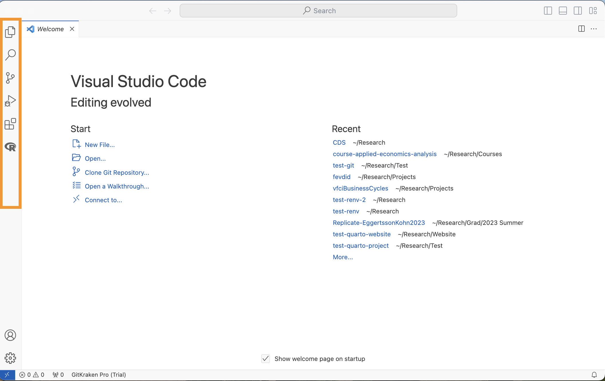Click the notifications bell in status bar
This screenshot has height=381, width=605.
point(594,375)
